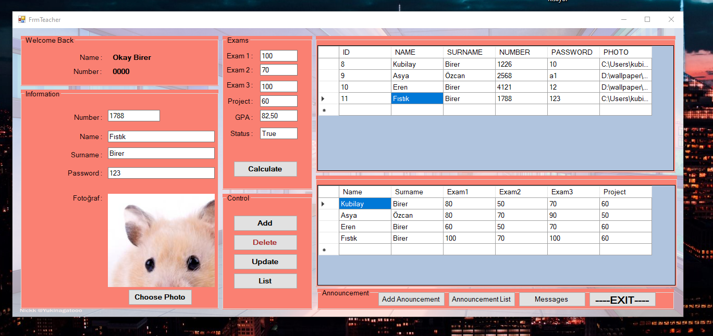Click Fıstık's Exam1 value 100 in bottom grid
The width and height of the screenshot is (713, 336).
[469, 238]
